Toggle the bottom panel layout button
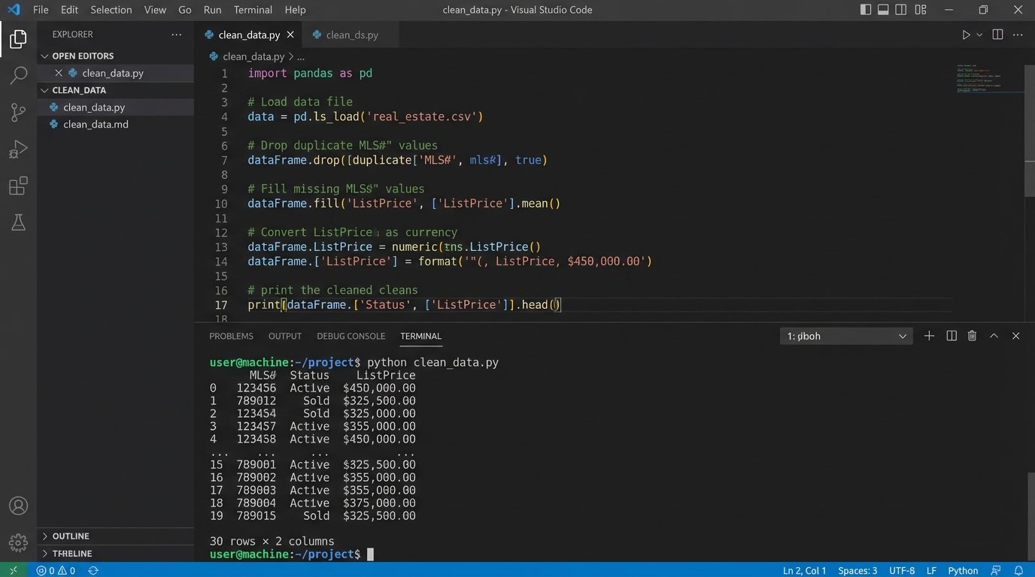 (884, 10)
